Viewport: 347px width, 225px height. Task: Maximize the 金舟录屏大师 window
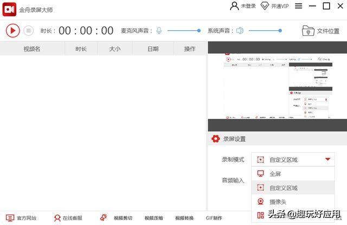(326, 6)
